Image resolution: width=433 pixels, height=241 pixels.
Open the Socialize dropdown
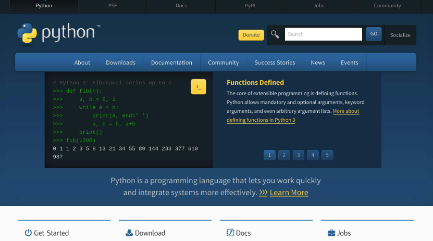point(400,35)
